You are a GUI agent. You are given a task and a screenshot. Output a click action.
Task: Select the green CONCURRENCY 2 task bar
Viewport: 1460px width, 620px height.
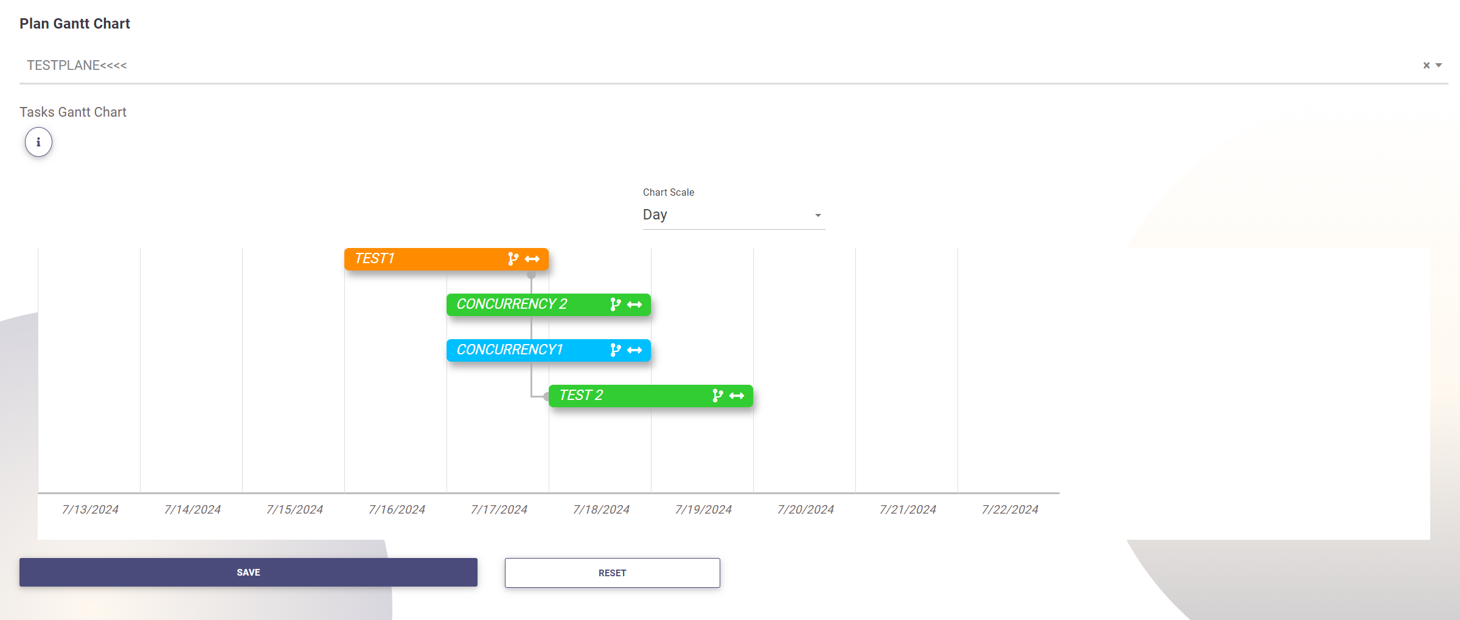(523, 305)
